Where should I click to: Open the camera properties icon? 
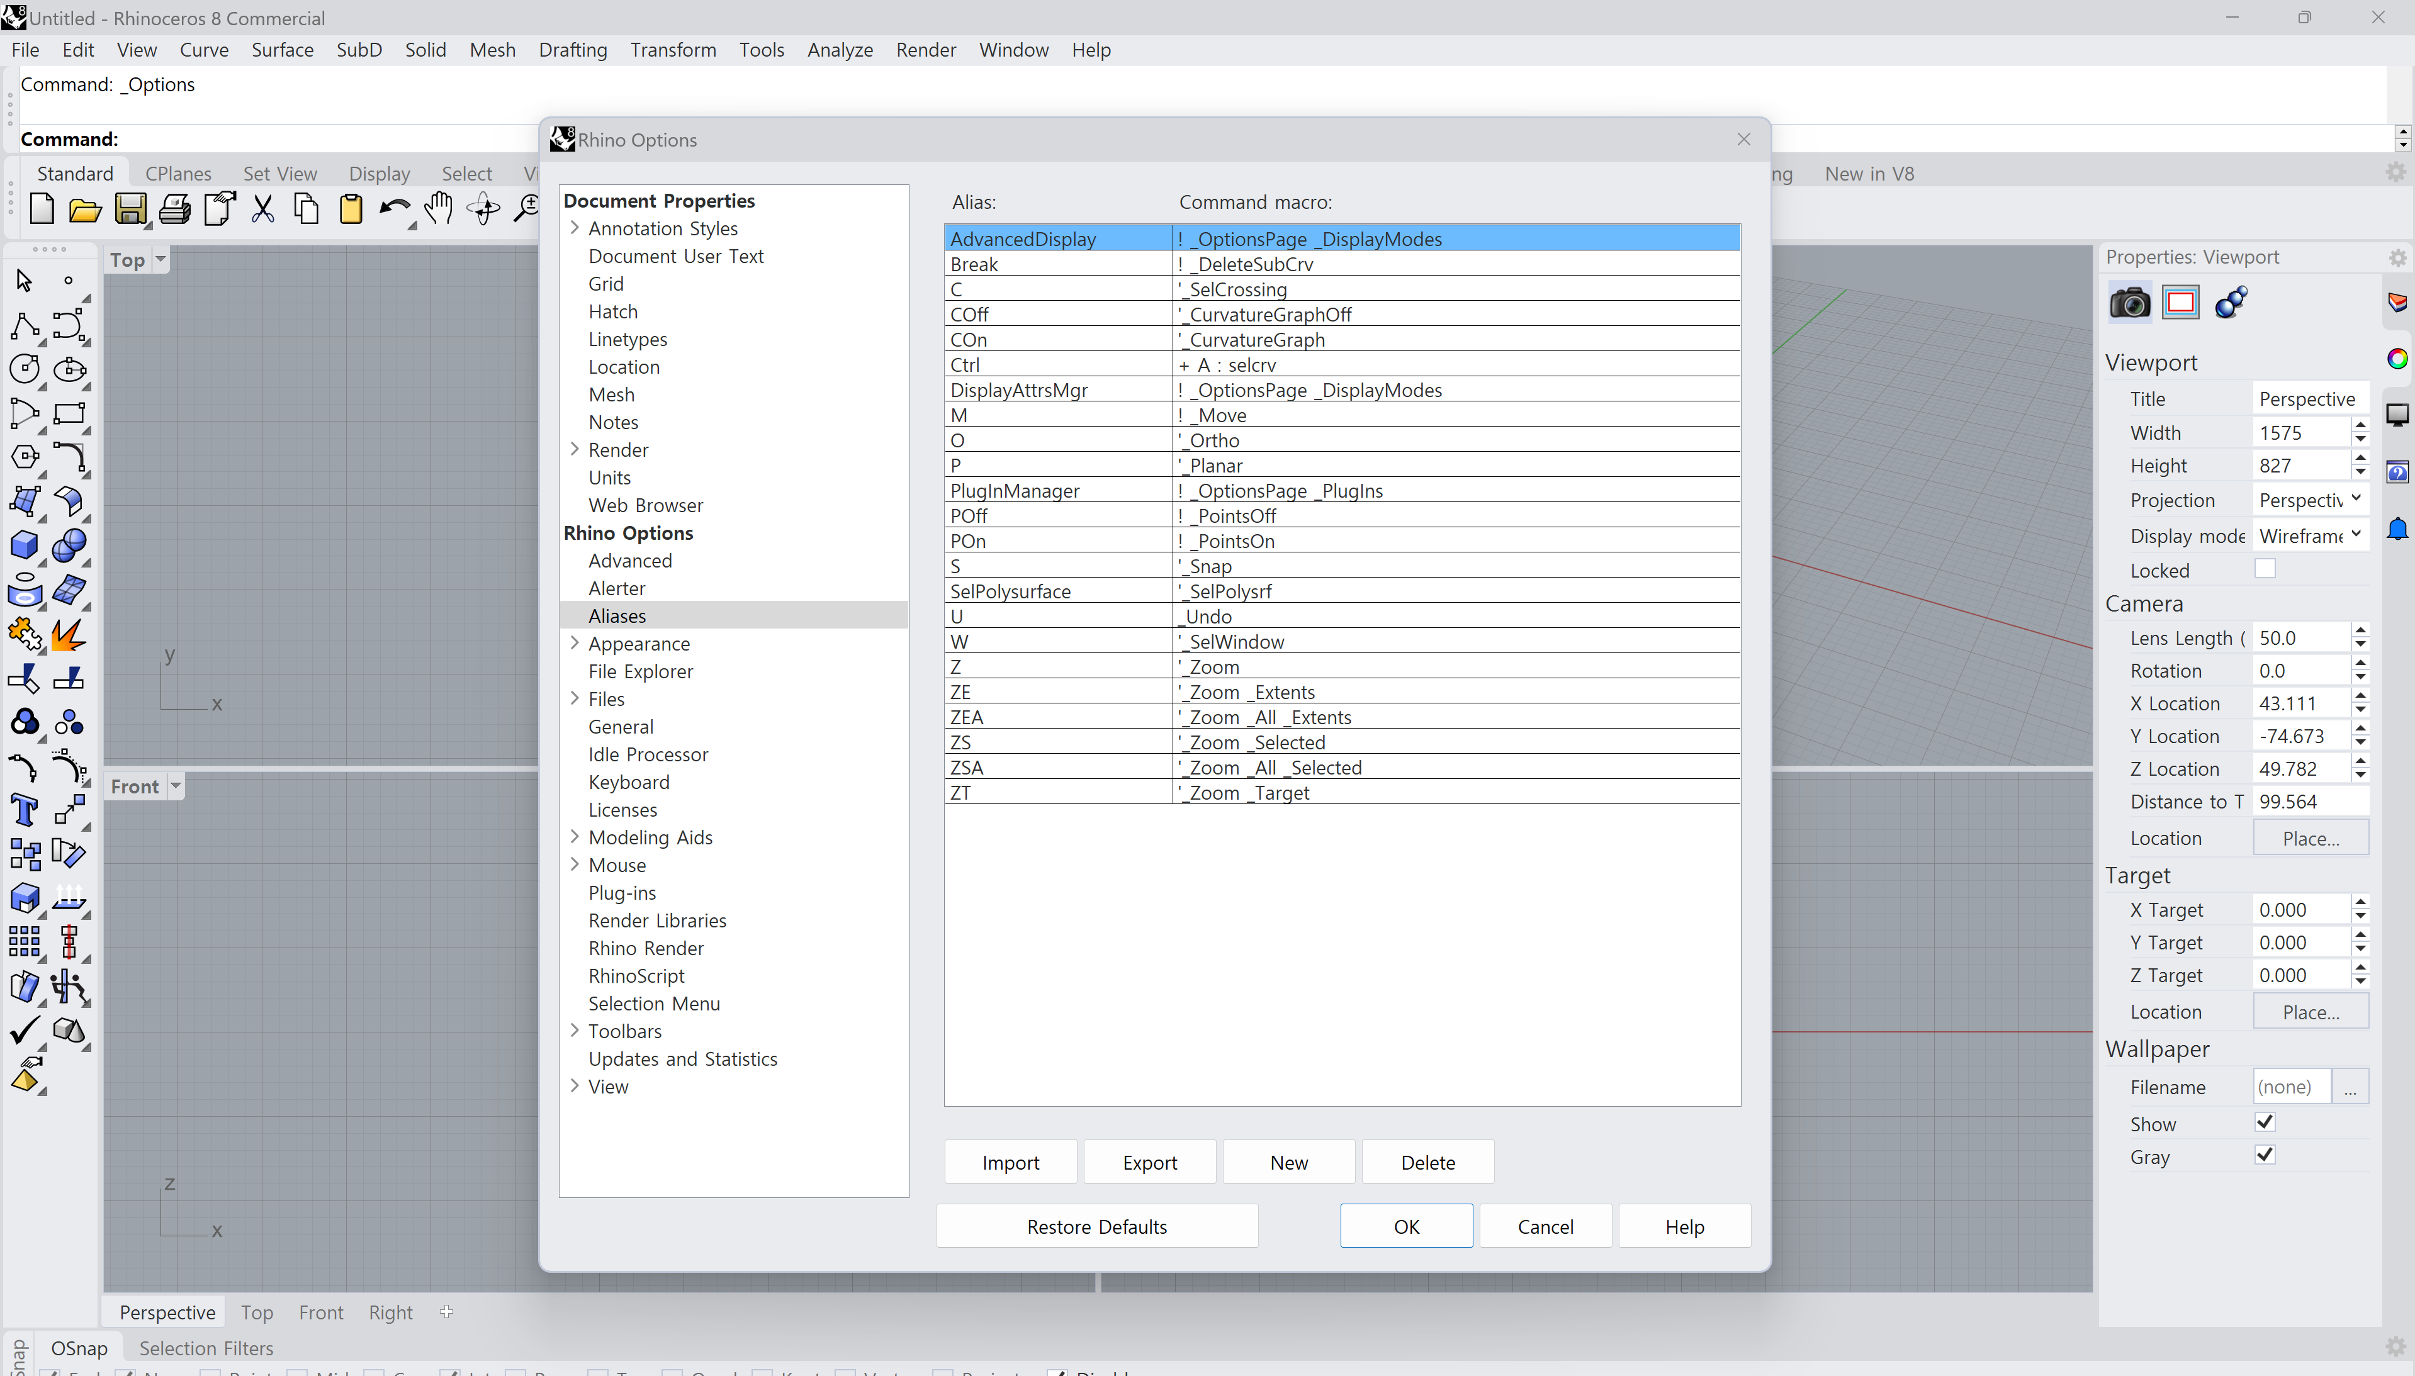2129,303
